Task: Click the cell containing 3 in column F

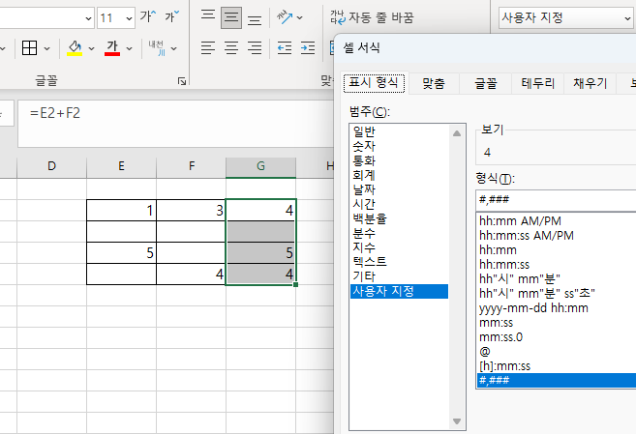Action: tap(191, 210)
